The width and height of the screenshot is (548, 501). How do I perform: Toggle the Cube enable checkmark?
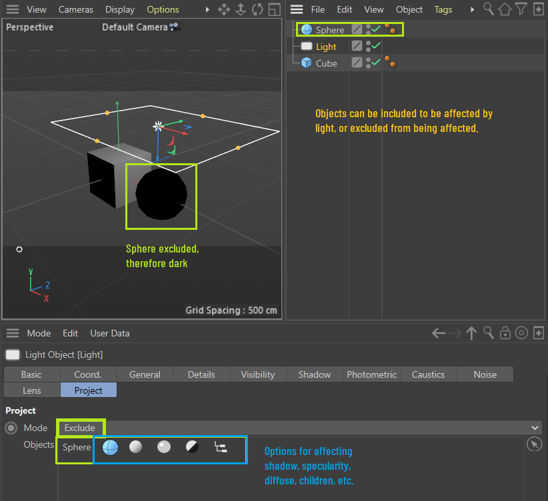tap(376, 62)
